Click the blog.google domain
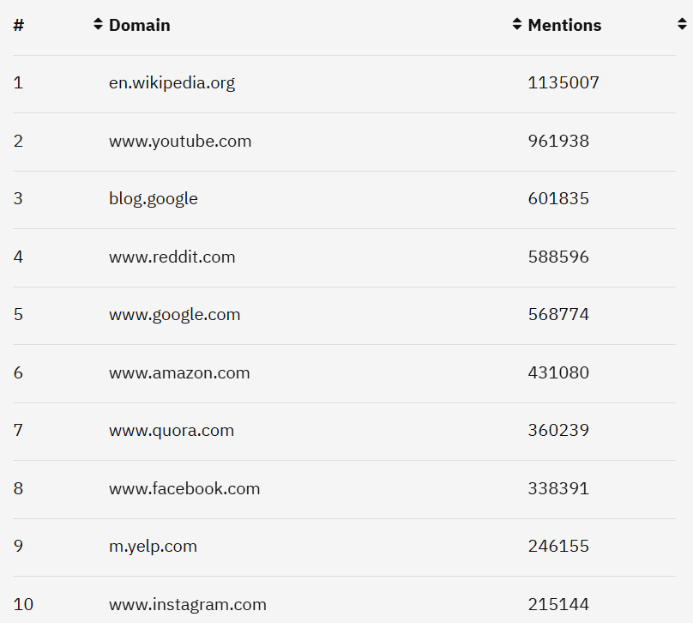Viewport: 693px width, 623px height. [154, 199]
